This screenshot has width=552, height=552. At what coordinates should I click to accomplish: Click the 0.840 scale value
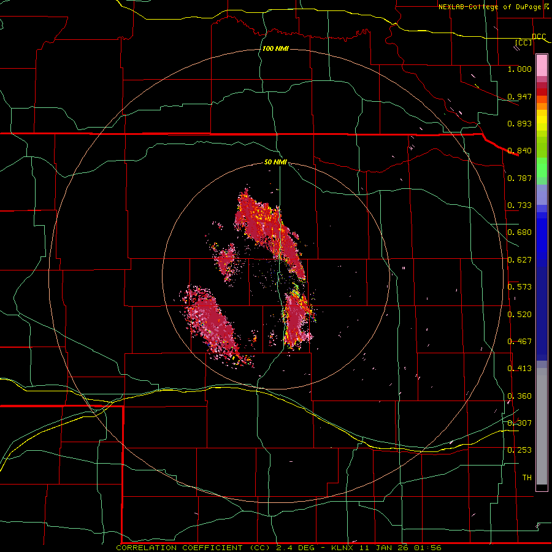[519, 151]
